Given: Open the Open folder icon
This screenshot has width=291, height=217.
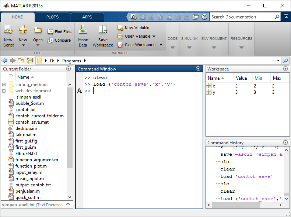Looking at the screenshot, I should point(38,30).
